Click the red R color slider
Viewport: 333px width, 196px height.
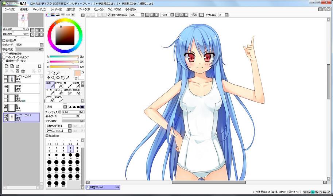click(x=64, y=57)
